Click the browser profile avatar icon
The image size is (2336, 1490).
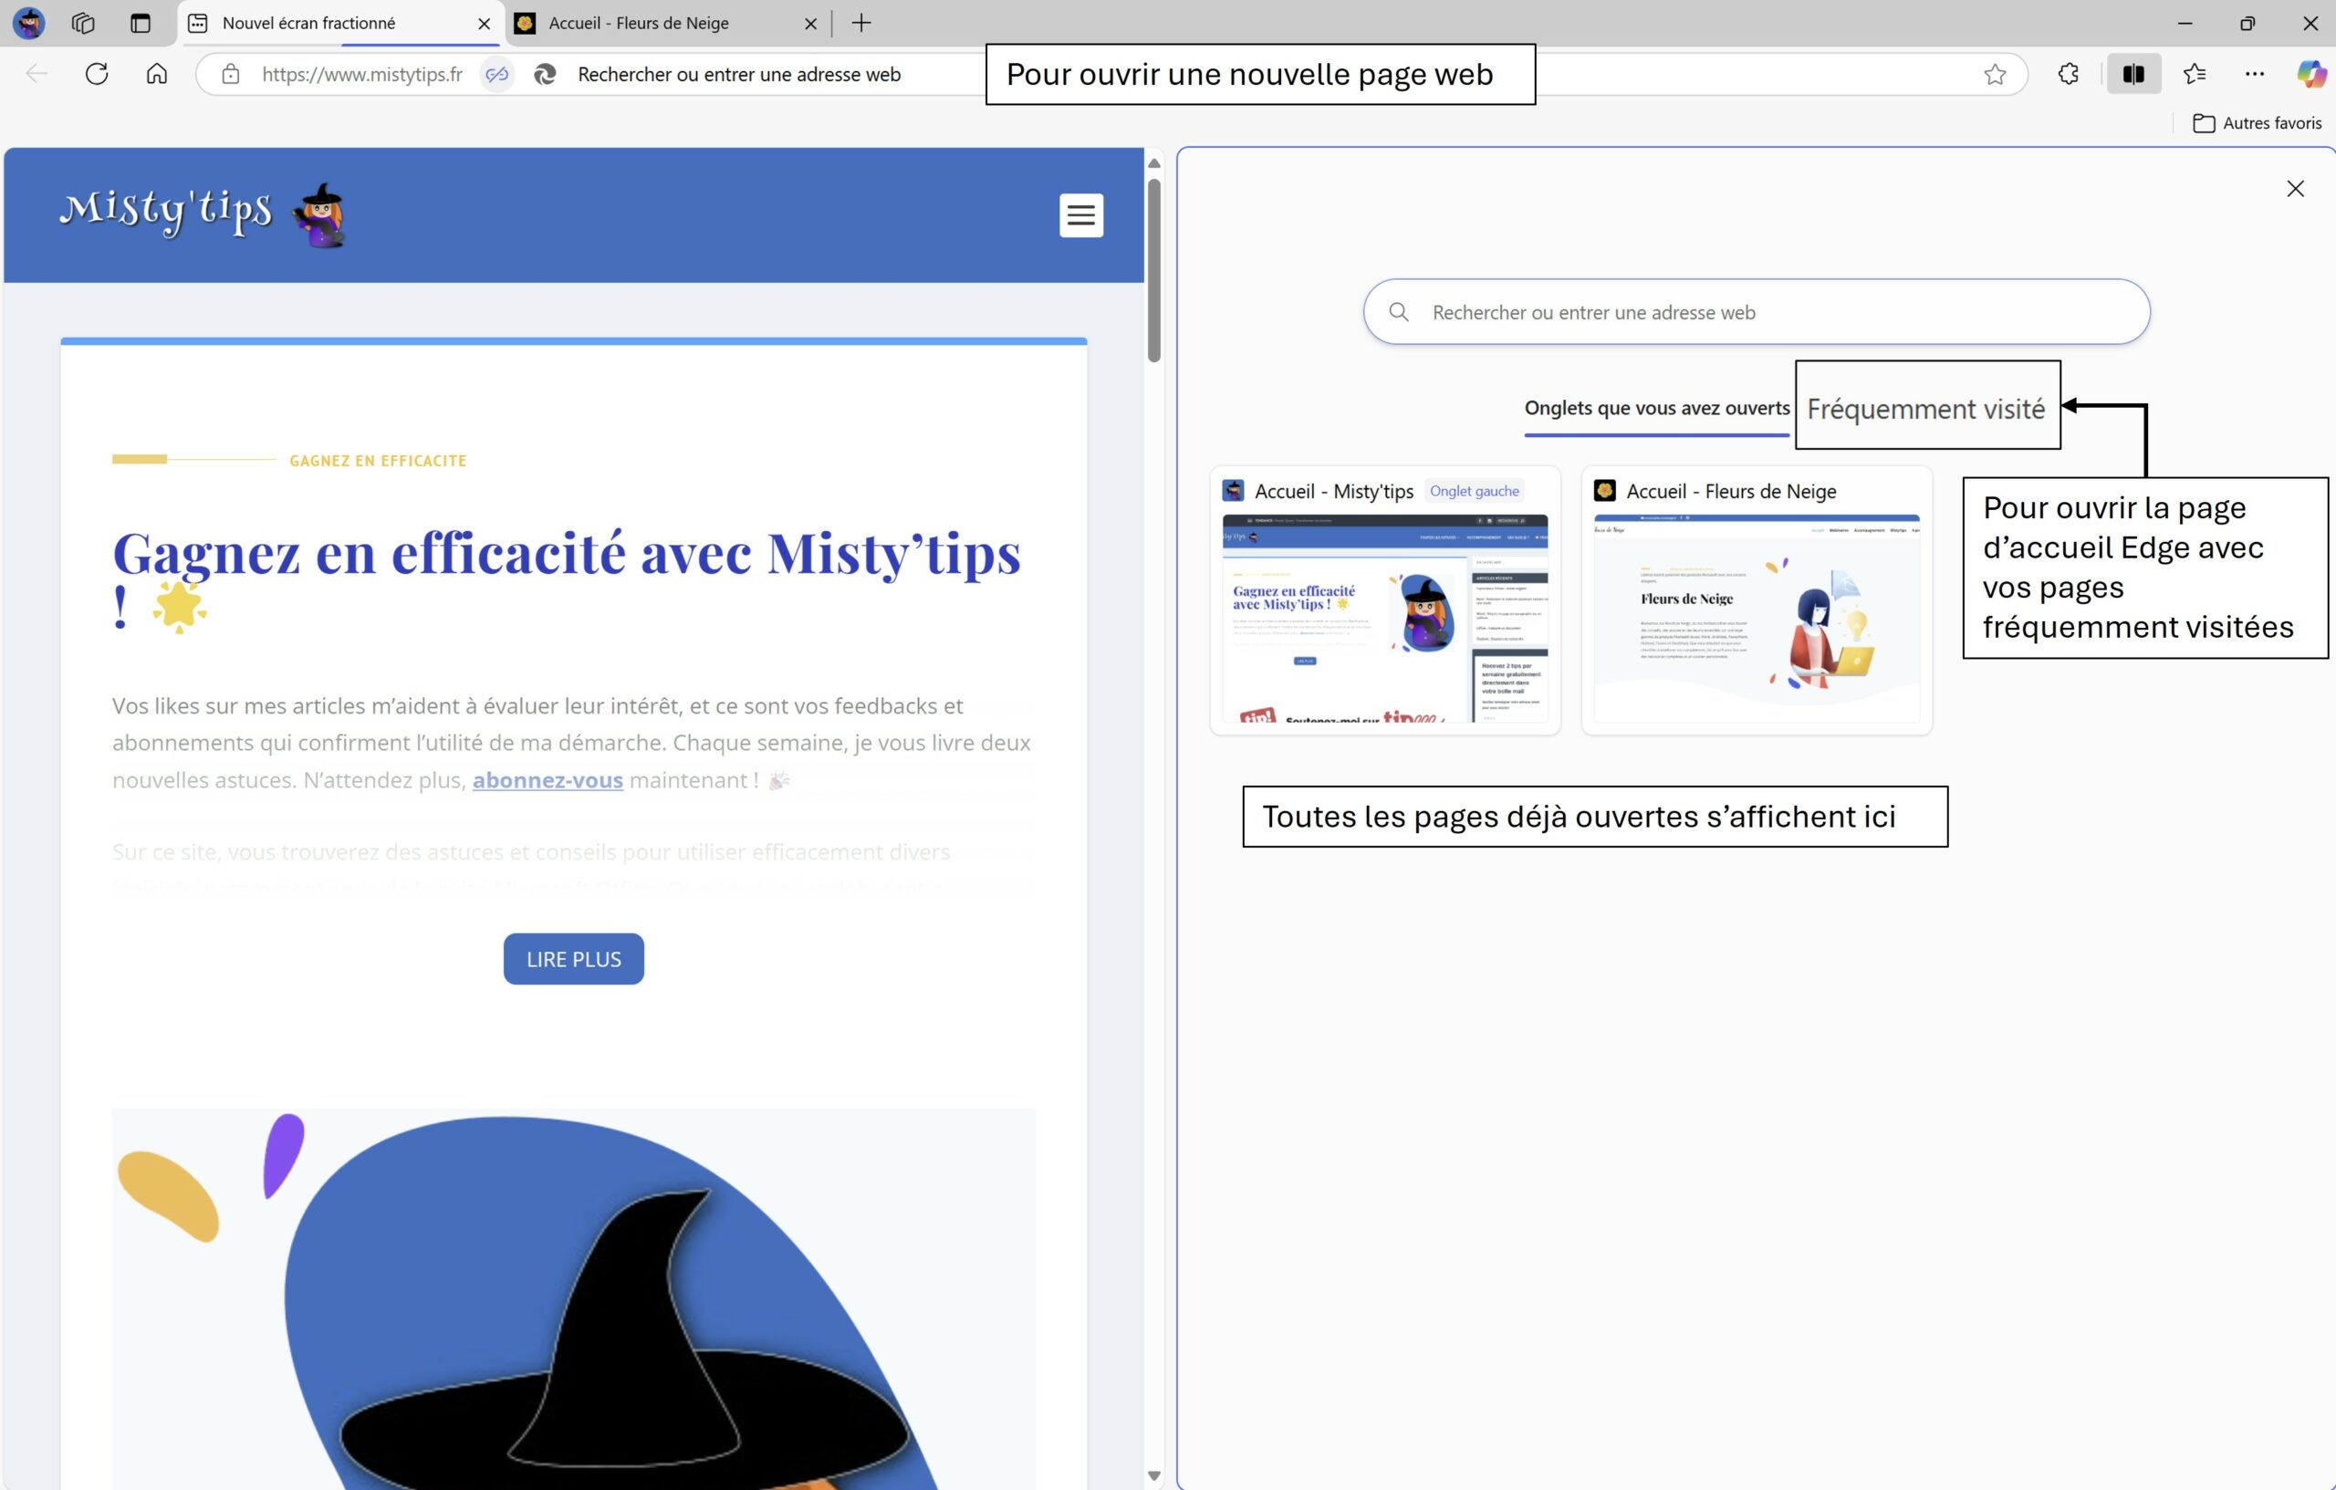click(29, 24)
